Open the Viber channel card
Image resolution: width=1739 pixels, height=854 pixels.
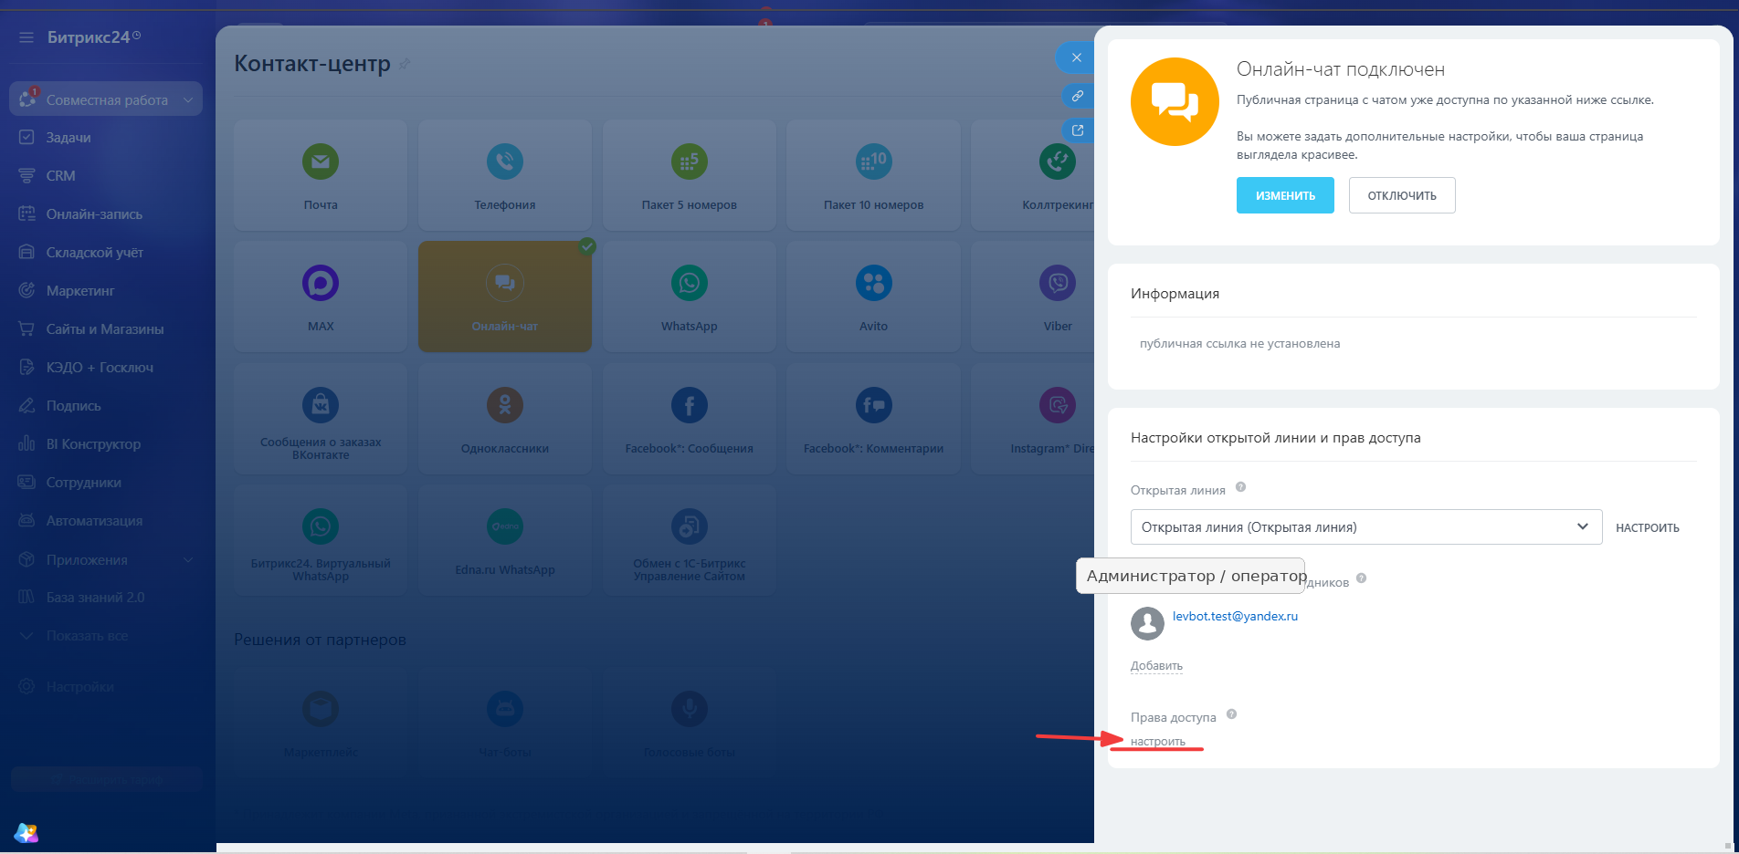[x=1033, y=297]
